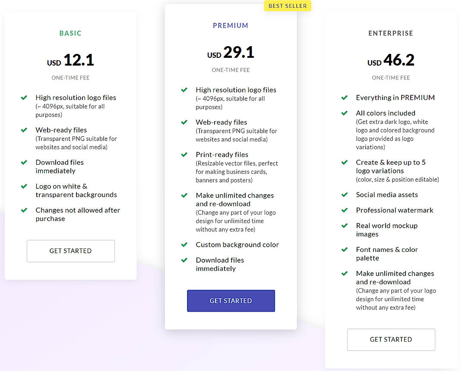Click the checkmark beside Changes not allowed after purchase
This screenshot has width=462, height=371.
[24, 210]
